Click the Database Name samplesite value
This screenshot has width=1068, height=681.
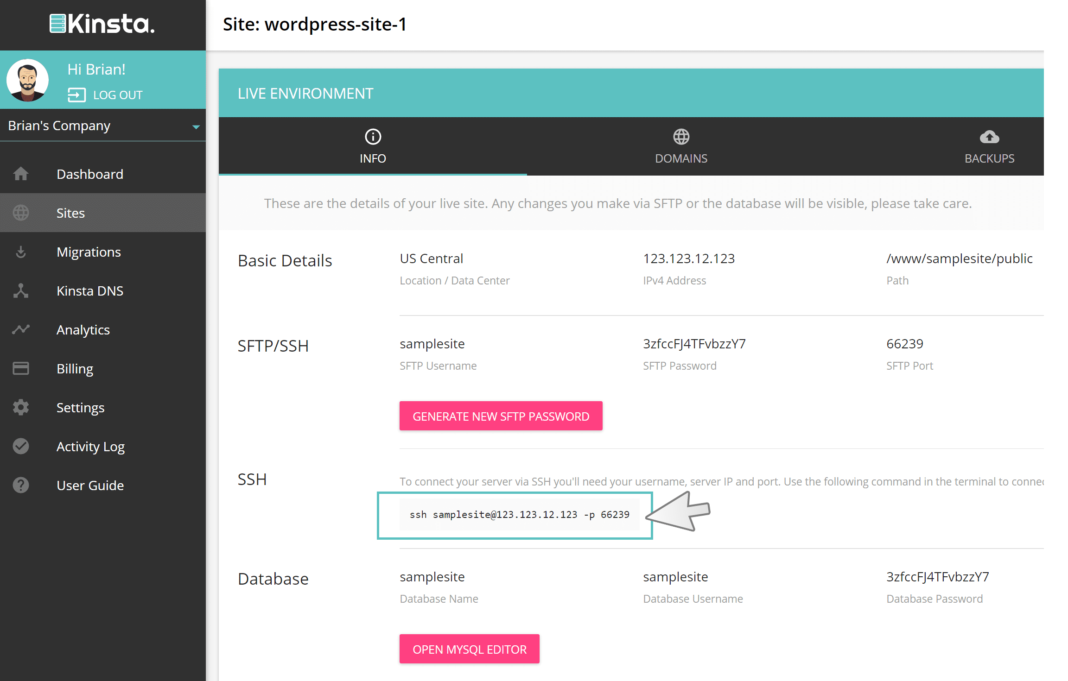point(432,577)
